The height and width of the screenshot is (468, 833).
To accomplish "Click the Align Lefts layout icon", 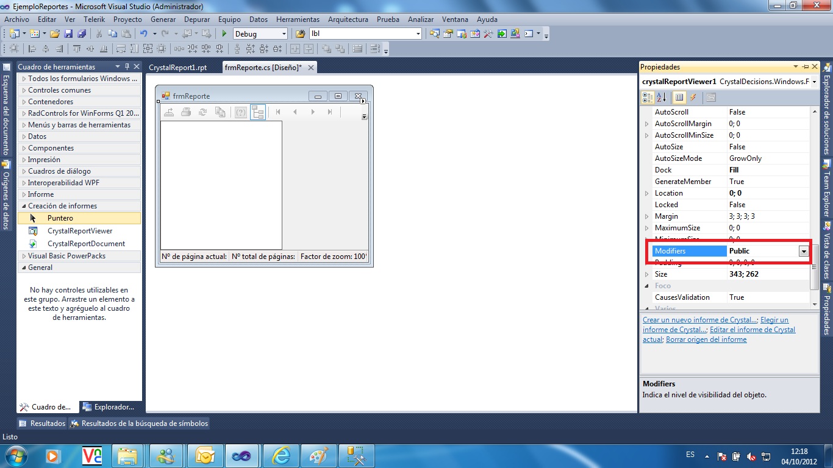I will click(32, 49).
